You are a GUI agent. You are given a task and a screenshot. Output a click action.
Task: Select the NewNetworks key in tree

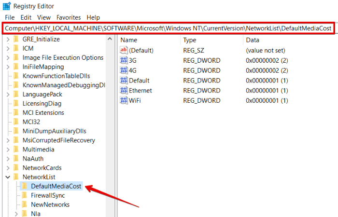50,204
